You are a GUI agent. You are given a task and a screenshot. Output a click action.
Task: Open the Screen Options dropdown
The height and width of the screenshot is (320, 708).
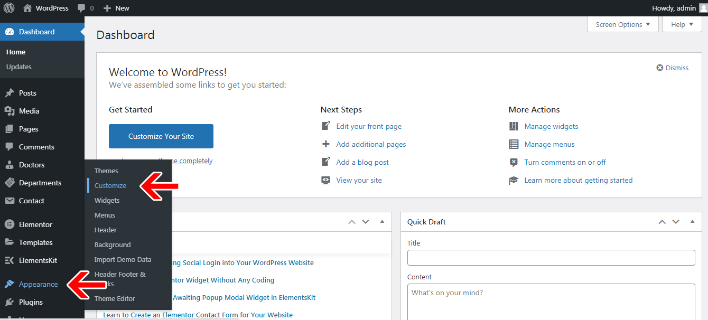coord(623,24)
